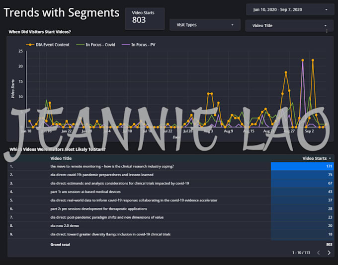Viewport: 338px width, 265px height.
Task: Click the 75 video starts cell
Action: (302, 175)
